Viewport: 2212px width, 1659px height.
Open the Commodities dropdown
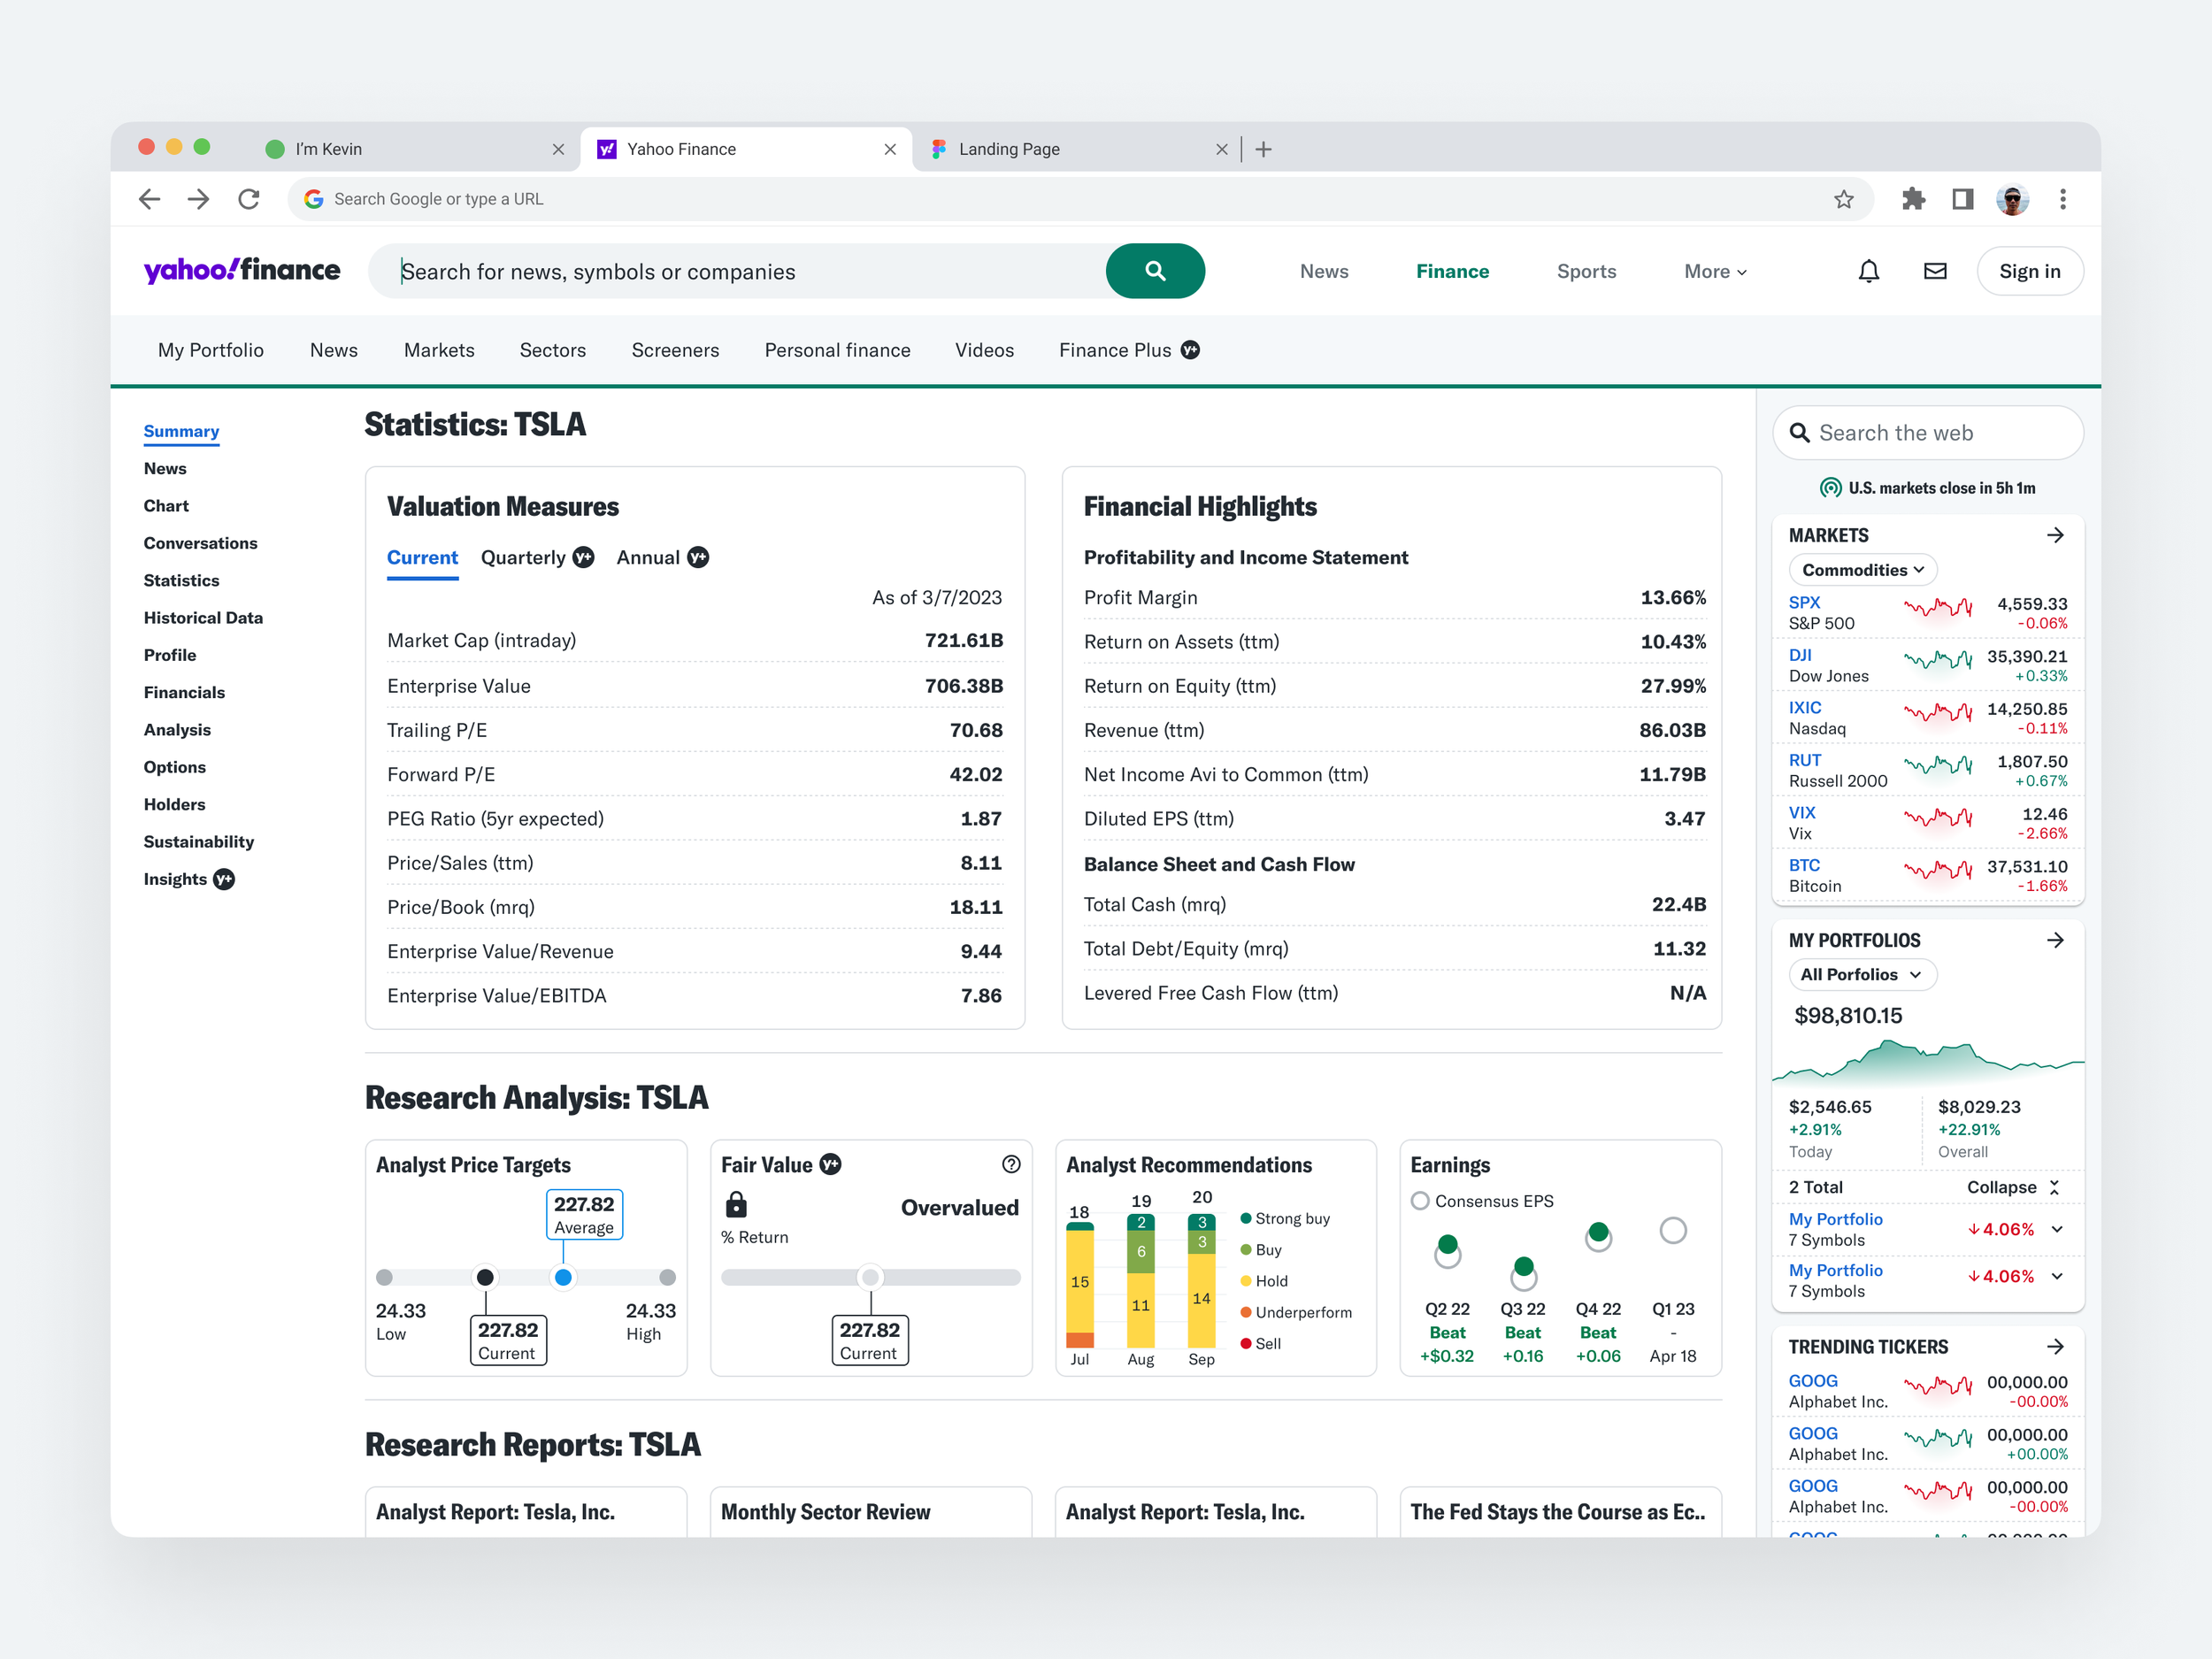[1862, 570]
